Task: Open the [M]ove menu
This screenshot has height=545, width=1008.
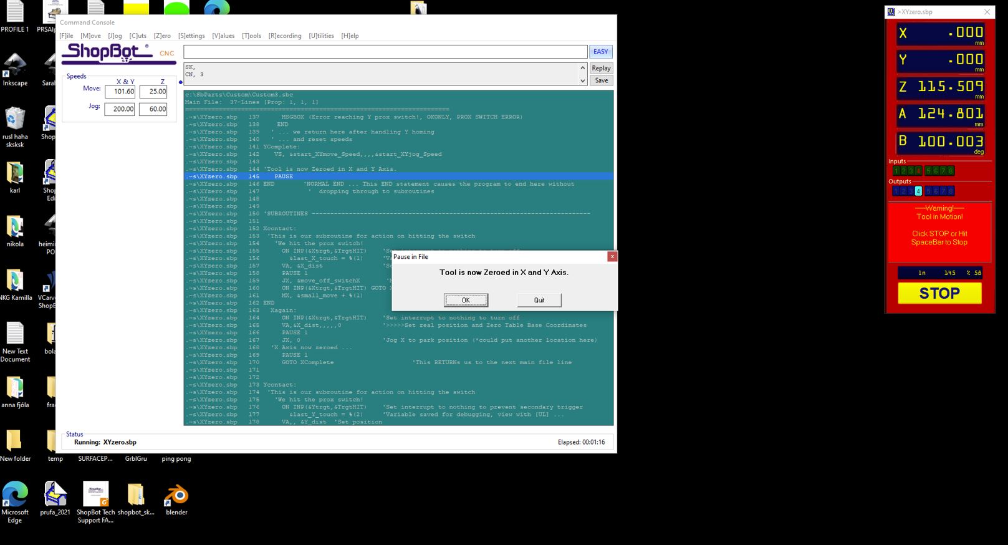Action: tap(90, 36)
